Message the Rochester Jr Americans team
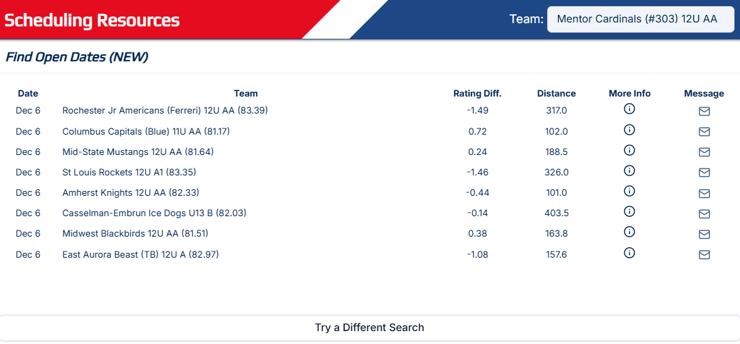Screen dimensions: 740x344 pyautogui.click(x=704, y=111)
